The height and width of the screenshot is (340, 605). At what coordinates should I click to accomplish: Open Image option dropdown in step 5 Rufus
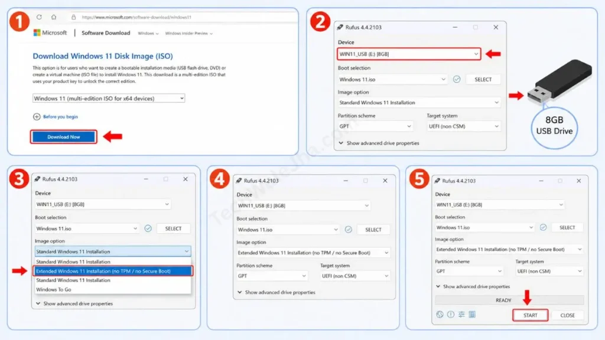509,250
